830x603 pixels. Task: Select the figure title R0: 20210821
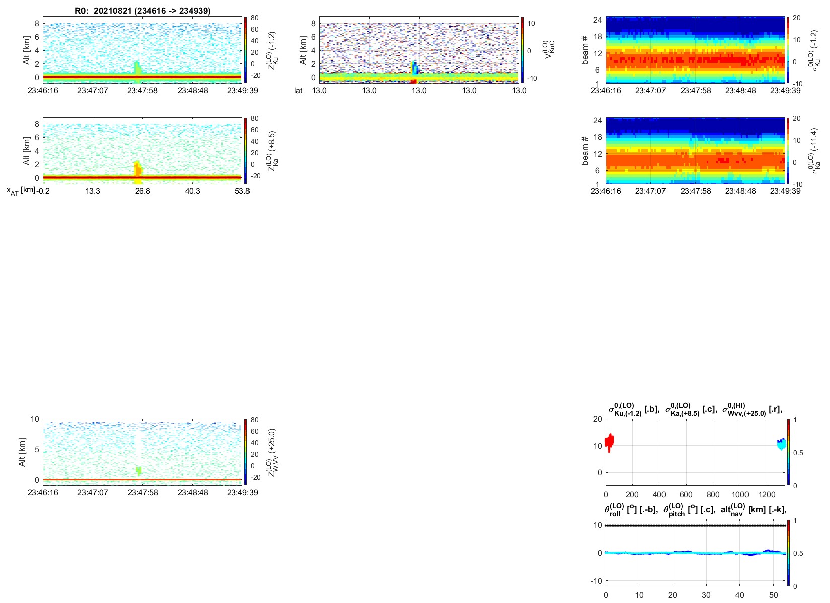142,11
